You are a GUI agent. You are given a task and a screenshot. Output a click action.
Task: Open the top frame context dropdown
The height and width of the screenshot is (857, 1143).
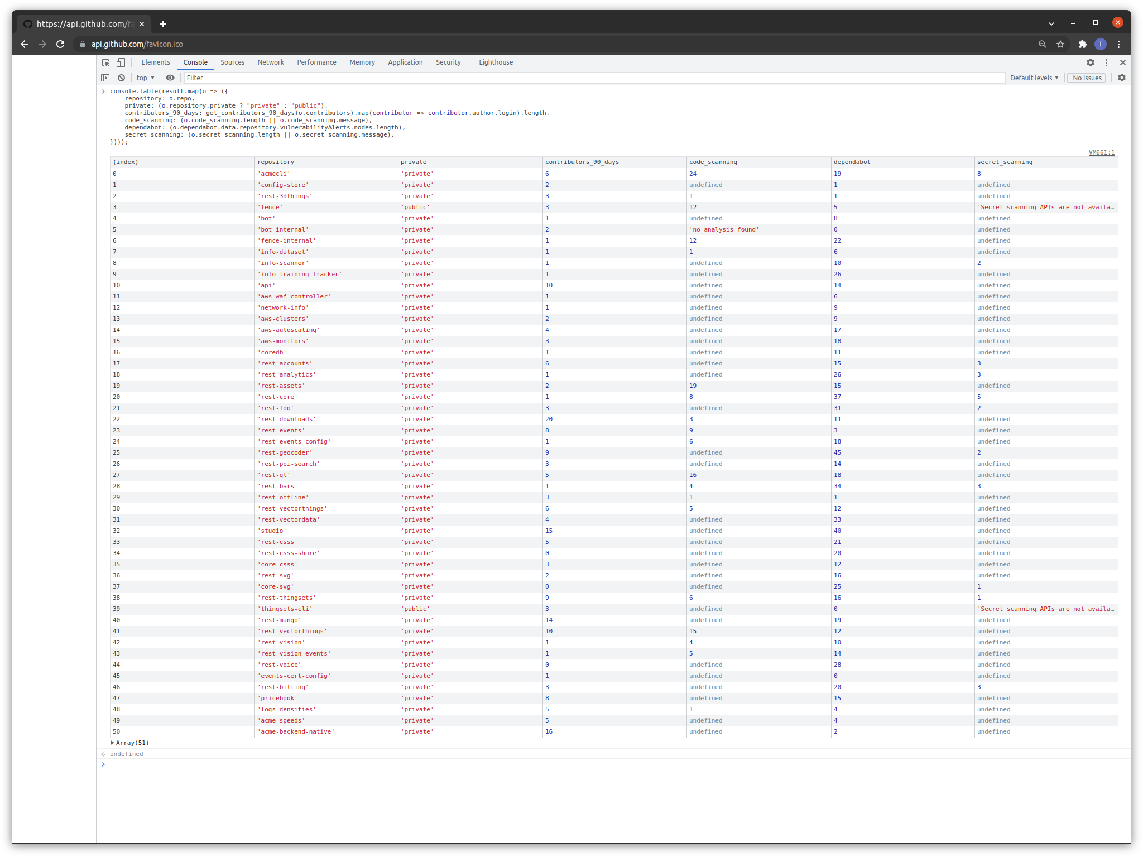coord(145,78)
